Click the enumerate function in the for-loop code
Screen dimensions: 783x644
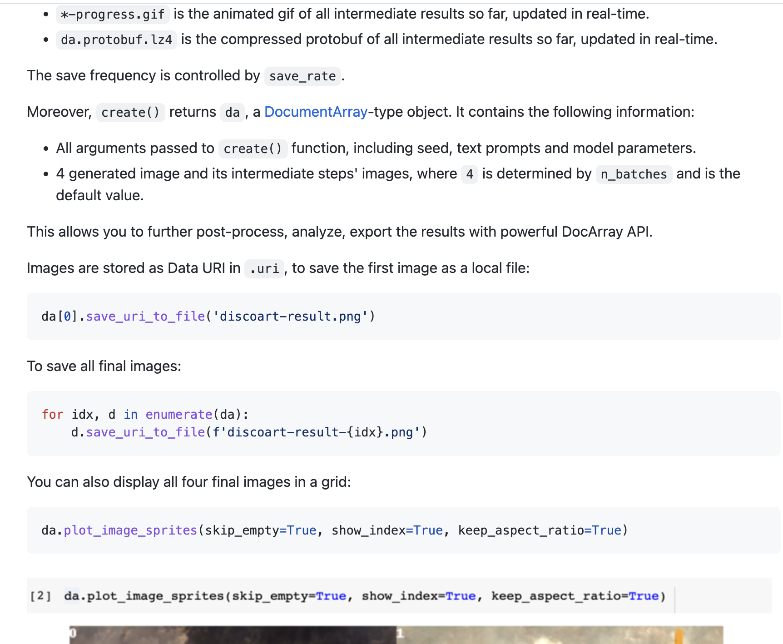pos(179,414)
